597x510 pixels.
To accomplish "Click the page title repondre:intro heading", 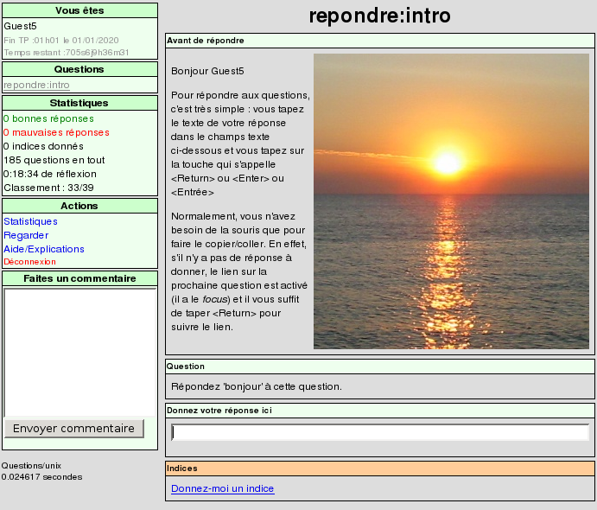I will [379, 16].
